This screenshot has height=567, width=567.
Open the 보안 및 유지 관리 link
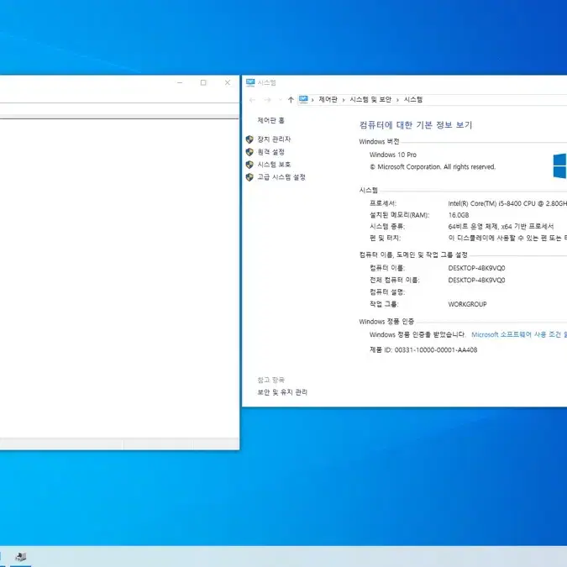(282, 392)
